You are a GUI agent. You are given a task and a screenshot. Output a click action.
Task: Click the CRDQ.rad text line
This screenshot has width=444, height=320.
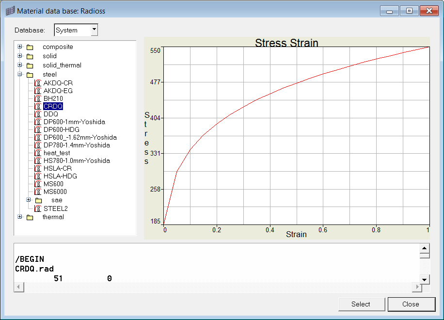(34, 269)
